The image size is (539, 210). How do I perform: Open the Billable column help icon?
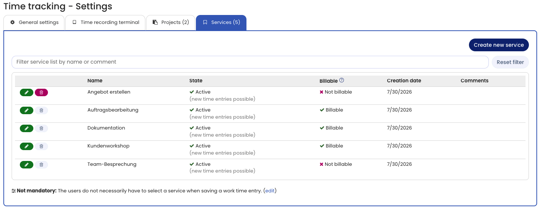[x=342, y=80]
